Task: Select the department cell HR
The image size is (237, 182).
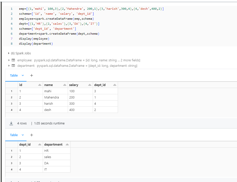Action: click(57, 151)
